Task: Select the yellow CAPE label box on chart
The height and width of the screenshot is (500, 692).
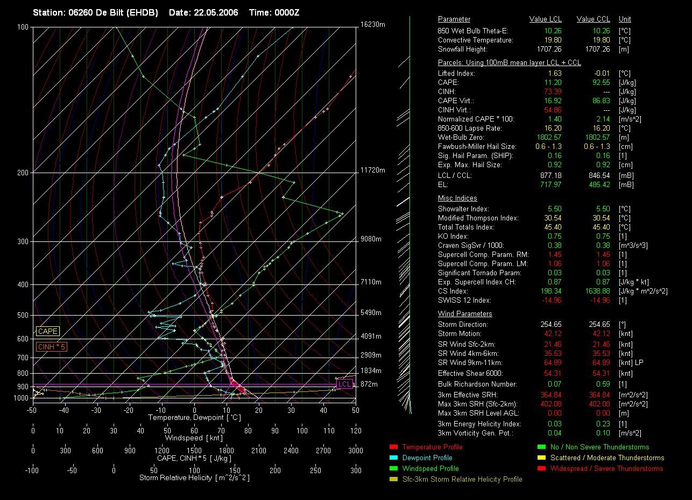Action: (x=48, y=332)
